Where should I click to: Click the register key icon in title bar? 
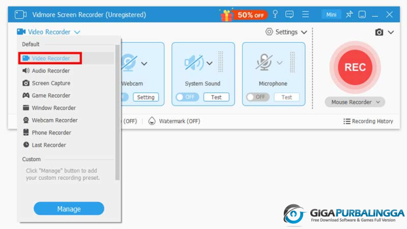click(x=275, y=14)
